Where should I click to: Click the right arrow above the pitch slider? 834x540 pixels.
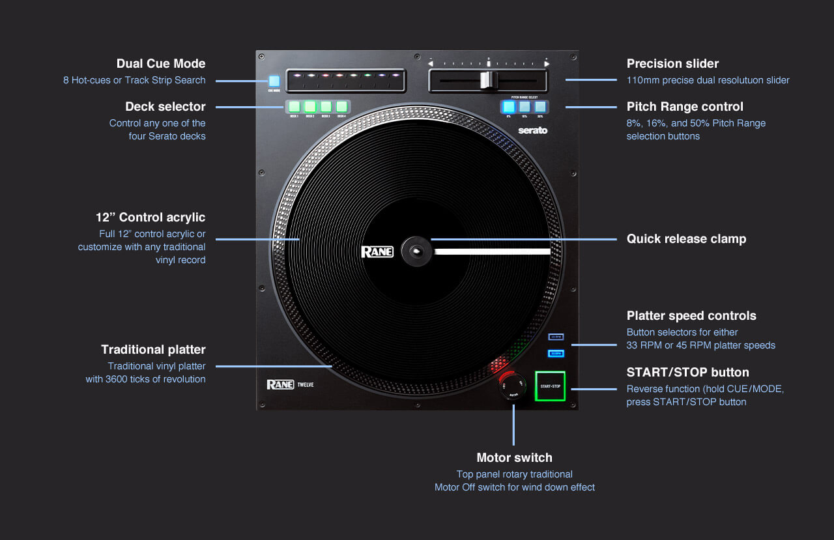click(547, 64)
